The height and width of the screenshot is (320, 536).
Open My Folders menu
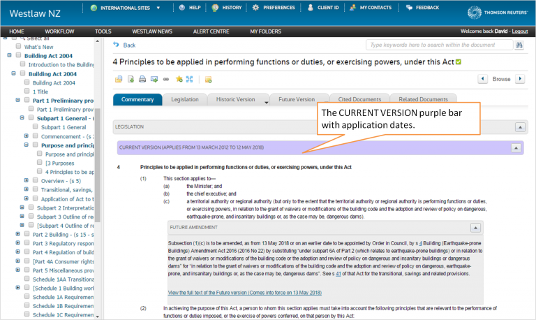pos(266,31)
